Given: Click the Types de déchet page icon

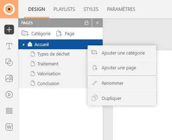Looking at the screenshot, I should tap(33, 54).
